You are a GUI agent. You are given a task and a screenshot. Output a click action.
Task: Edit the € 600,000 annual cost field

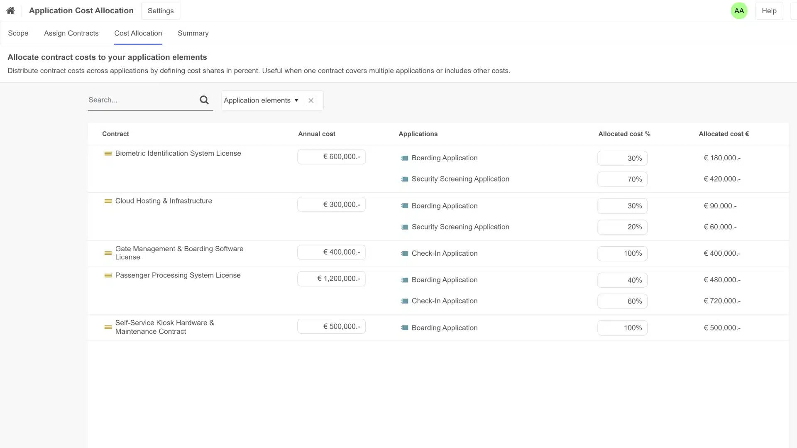coord(331,157)
